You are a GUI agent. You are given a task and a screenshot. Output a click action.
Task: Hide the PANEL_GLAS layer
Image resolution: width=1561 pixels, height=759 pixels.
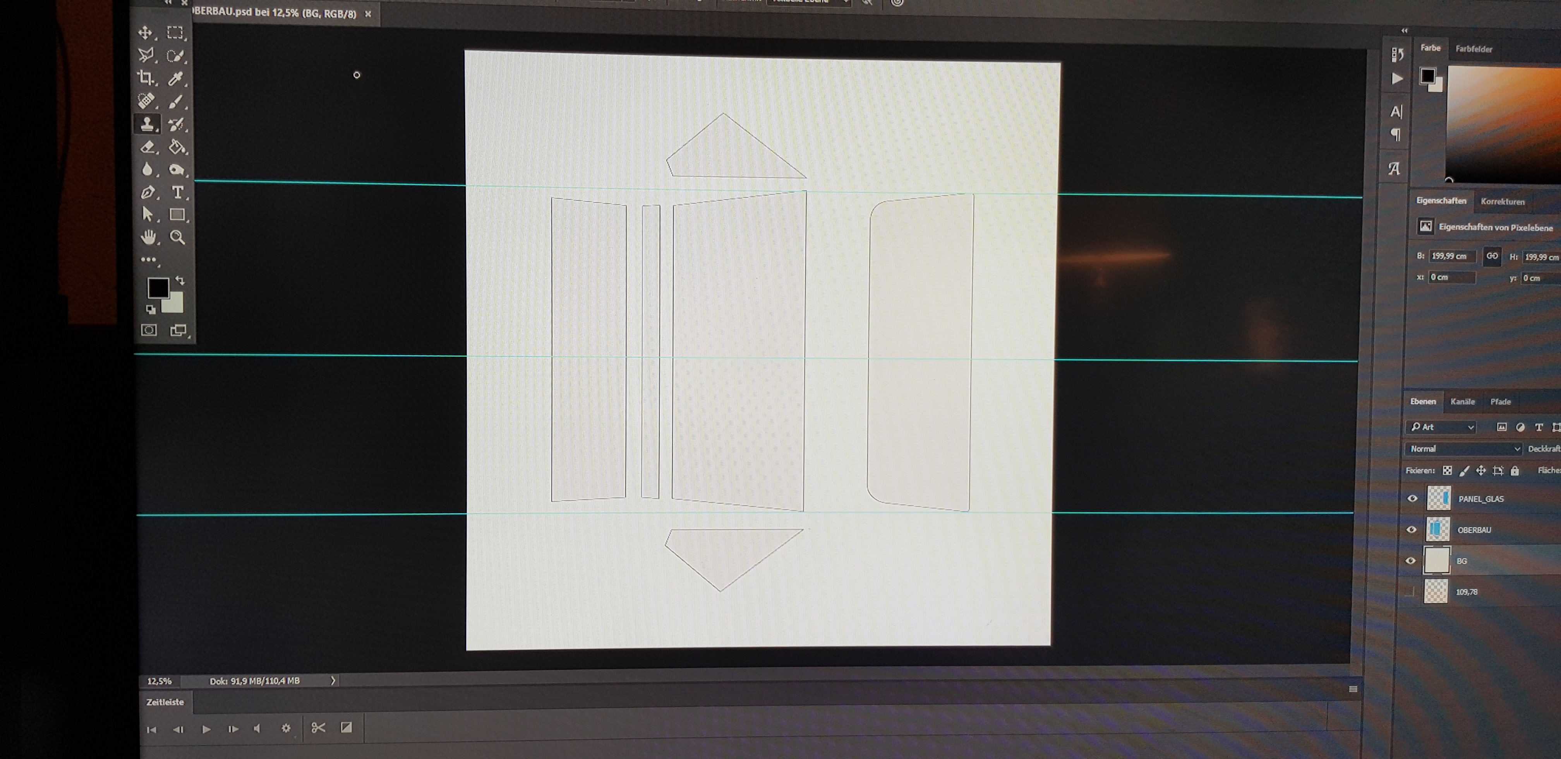point(1412,498)
